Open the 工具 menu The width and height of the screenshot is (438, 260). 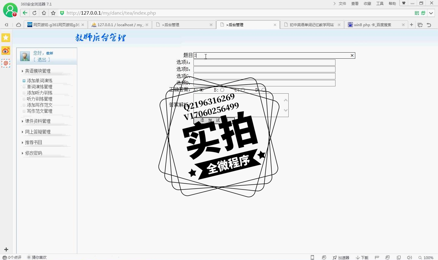380,4
